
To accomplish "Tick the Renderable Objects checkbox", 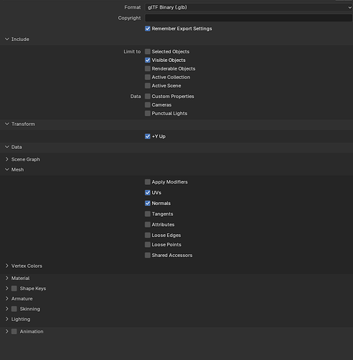I will (x=148, y=68).
